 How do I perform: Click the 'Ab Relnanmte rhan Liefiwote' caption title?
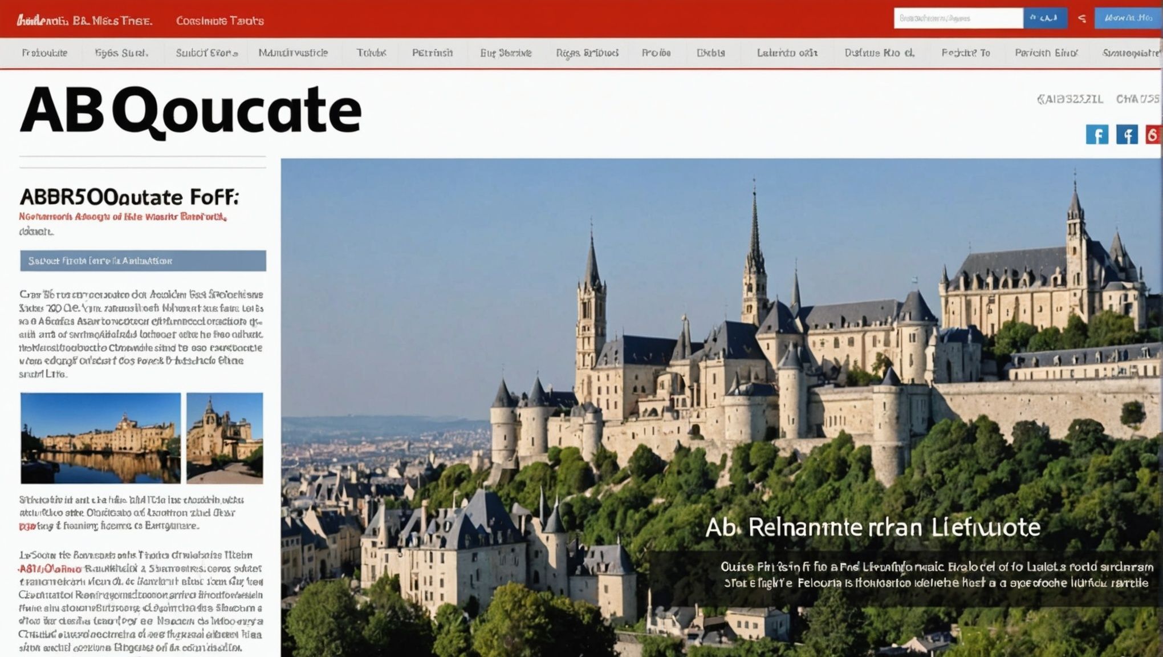[873, 528]
